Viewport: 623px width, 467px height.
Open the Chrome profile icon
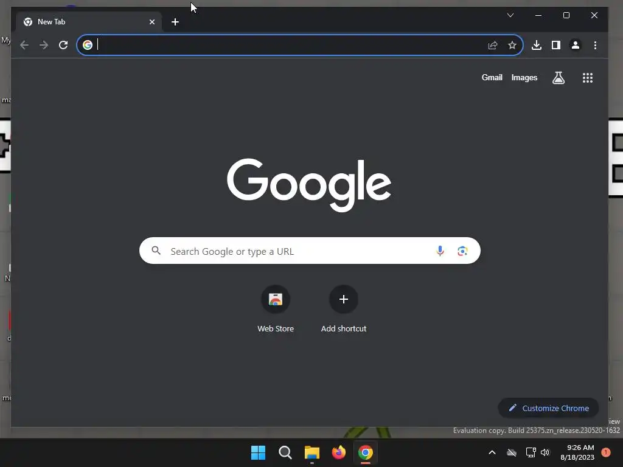pyautogui.click(x=576, y=45)
